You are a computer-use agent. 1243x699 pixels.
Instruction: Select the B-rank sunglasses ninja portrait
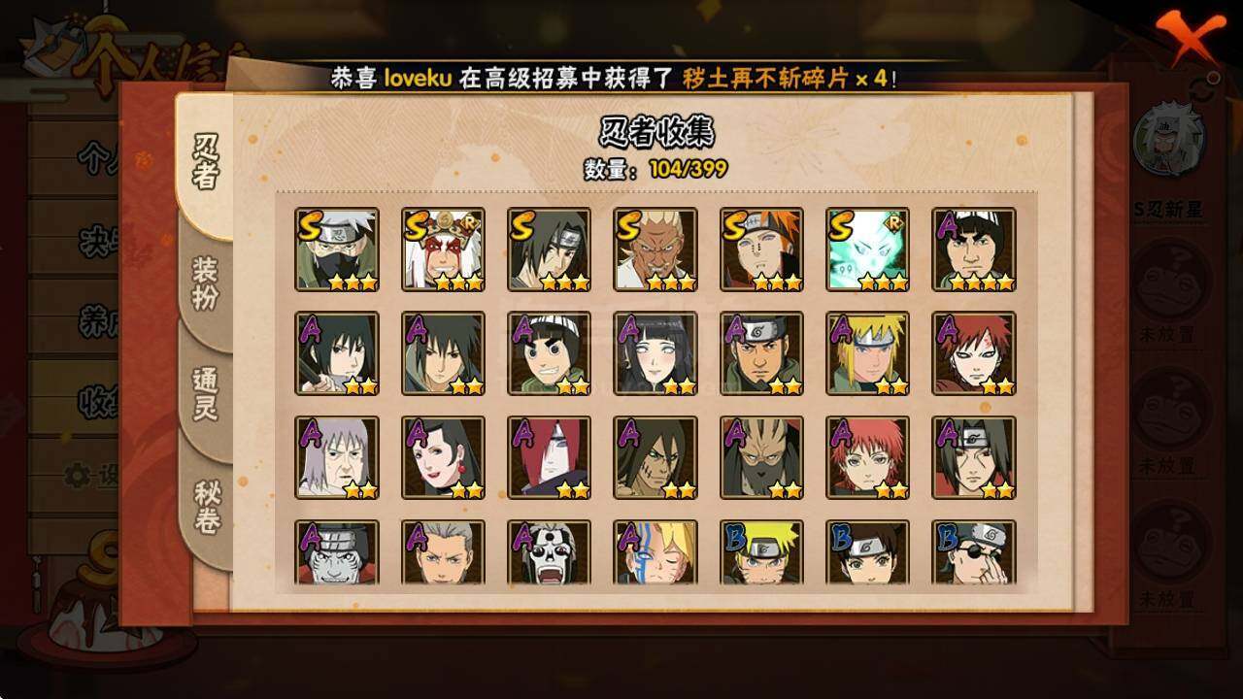[x=974, y=553]
